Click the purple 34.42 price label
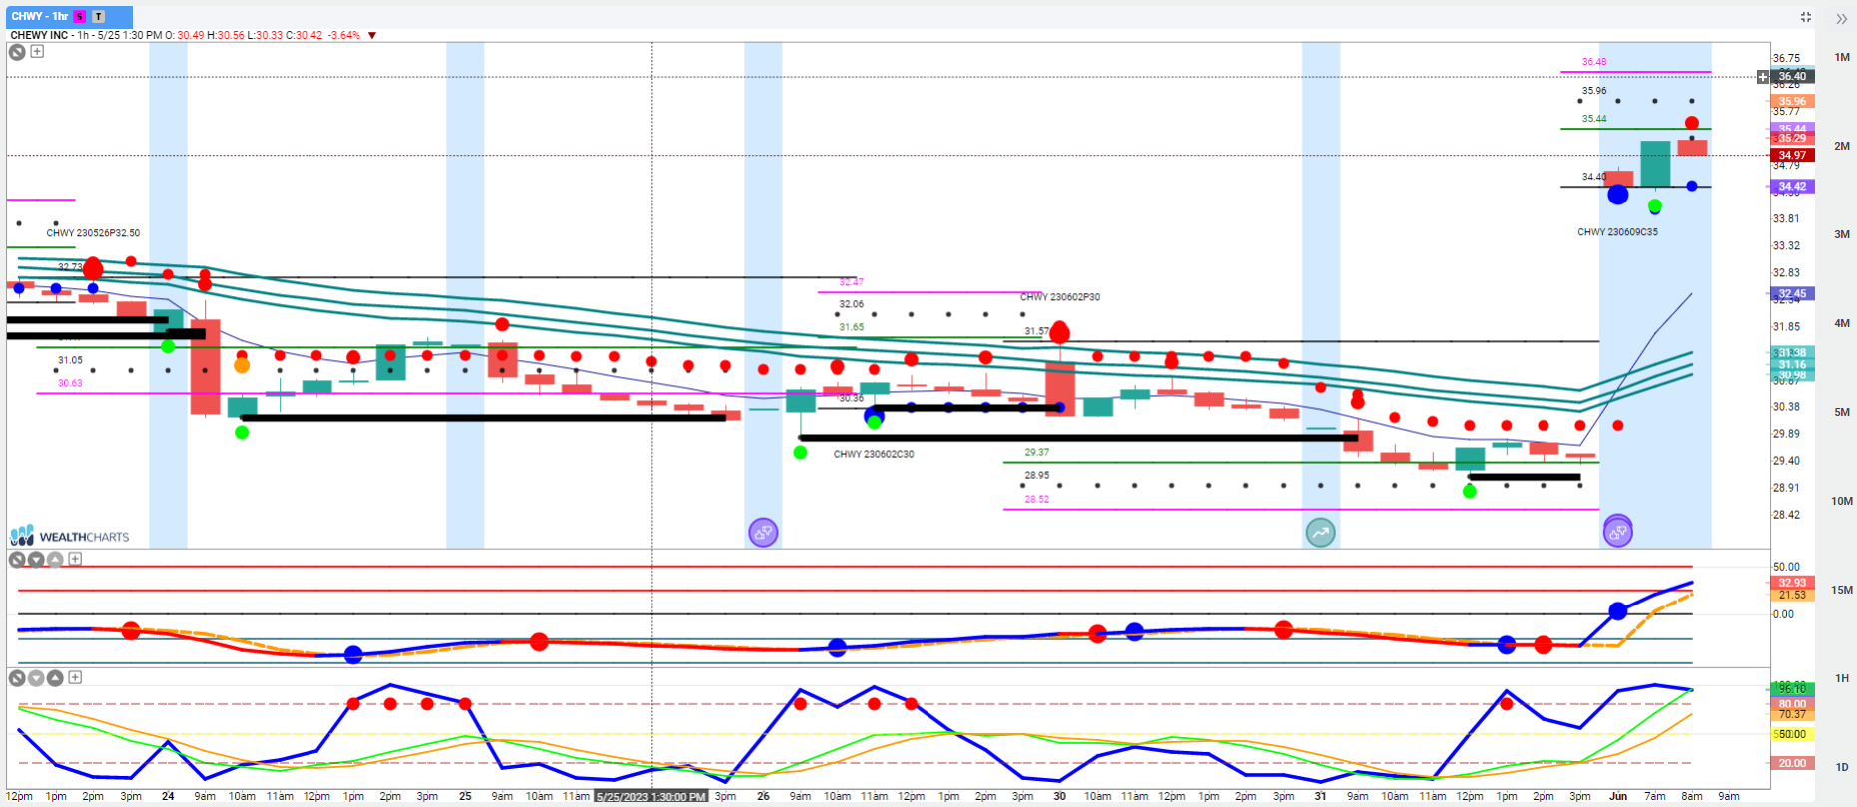Screen dimensions: 1857x807 click(1791, 186)
